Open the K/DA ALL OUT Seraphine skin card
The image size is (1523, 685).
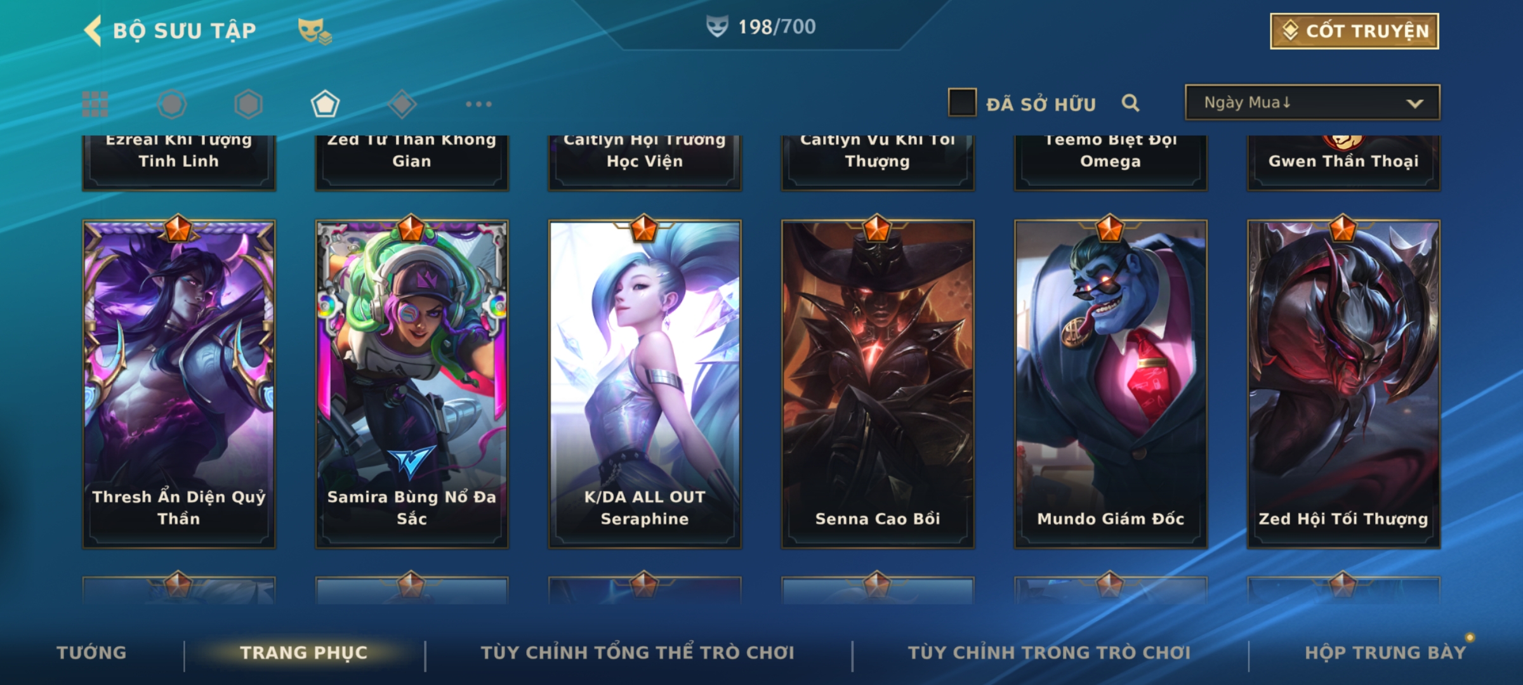(x=645, y=384)
